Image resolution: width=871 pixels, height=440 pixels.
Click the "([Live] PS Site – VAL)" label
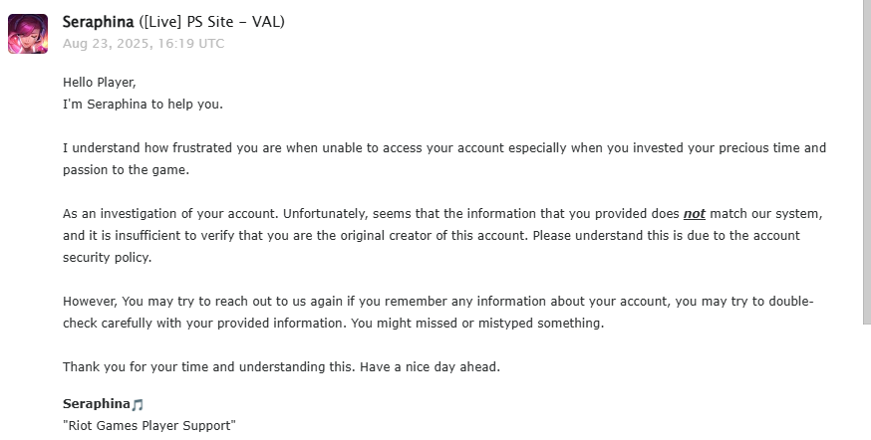pos(211,22)
